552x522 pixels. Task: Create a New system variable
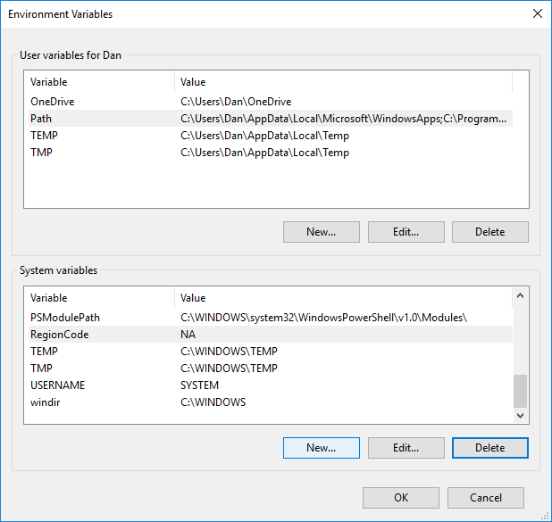tap(321, 448)
